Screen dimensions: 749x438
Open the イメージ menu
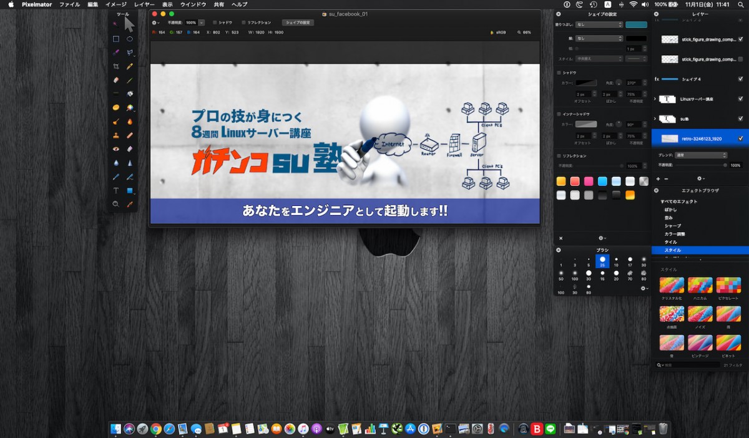tap(115, 4)
